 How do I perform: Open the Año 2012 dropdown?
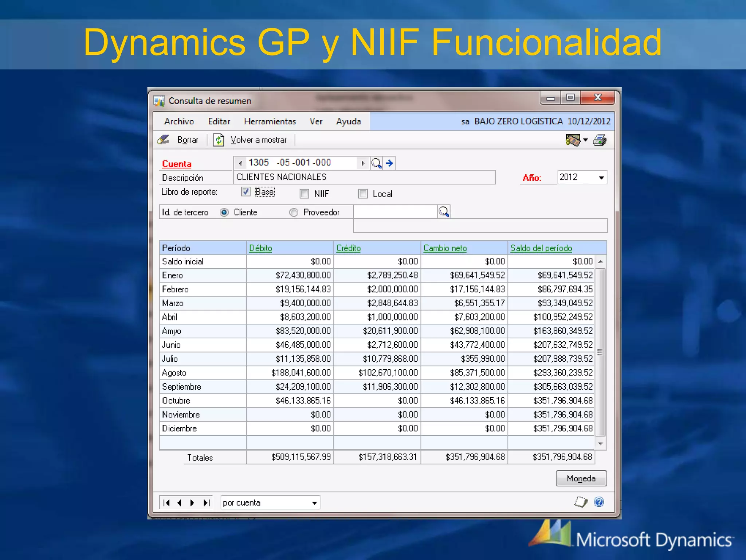coord(601,178)
